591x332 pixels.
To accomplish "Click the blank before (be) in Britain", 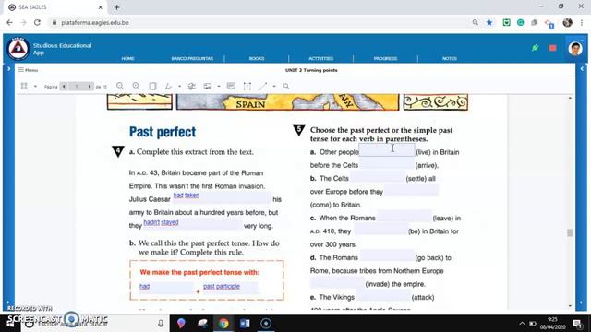I will 380,230.
